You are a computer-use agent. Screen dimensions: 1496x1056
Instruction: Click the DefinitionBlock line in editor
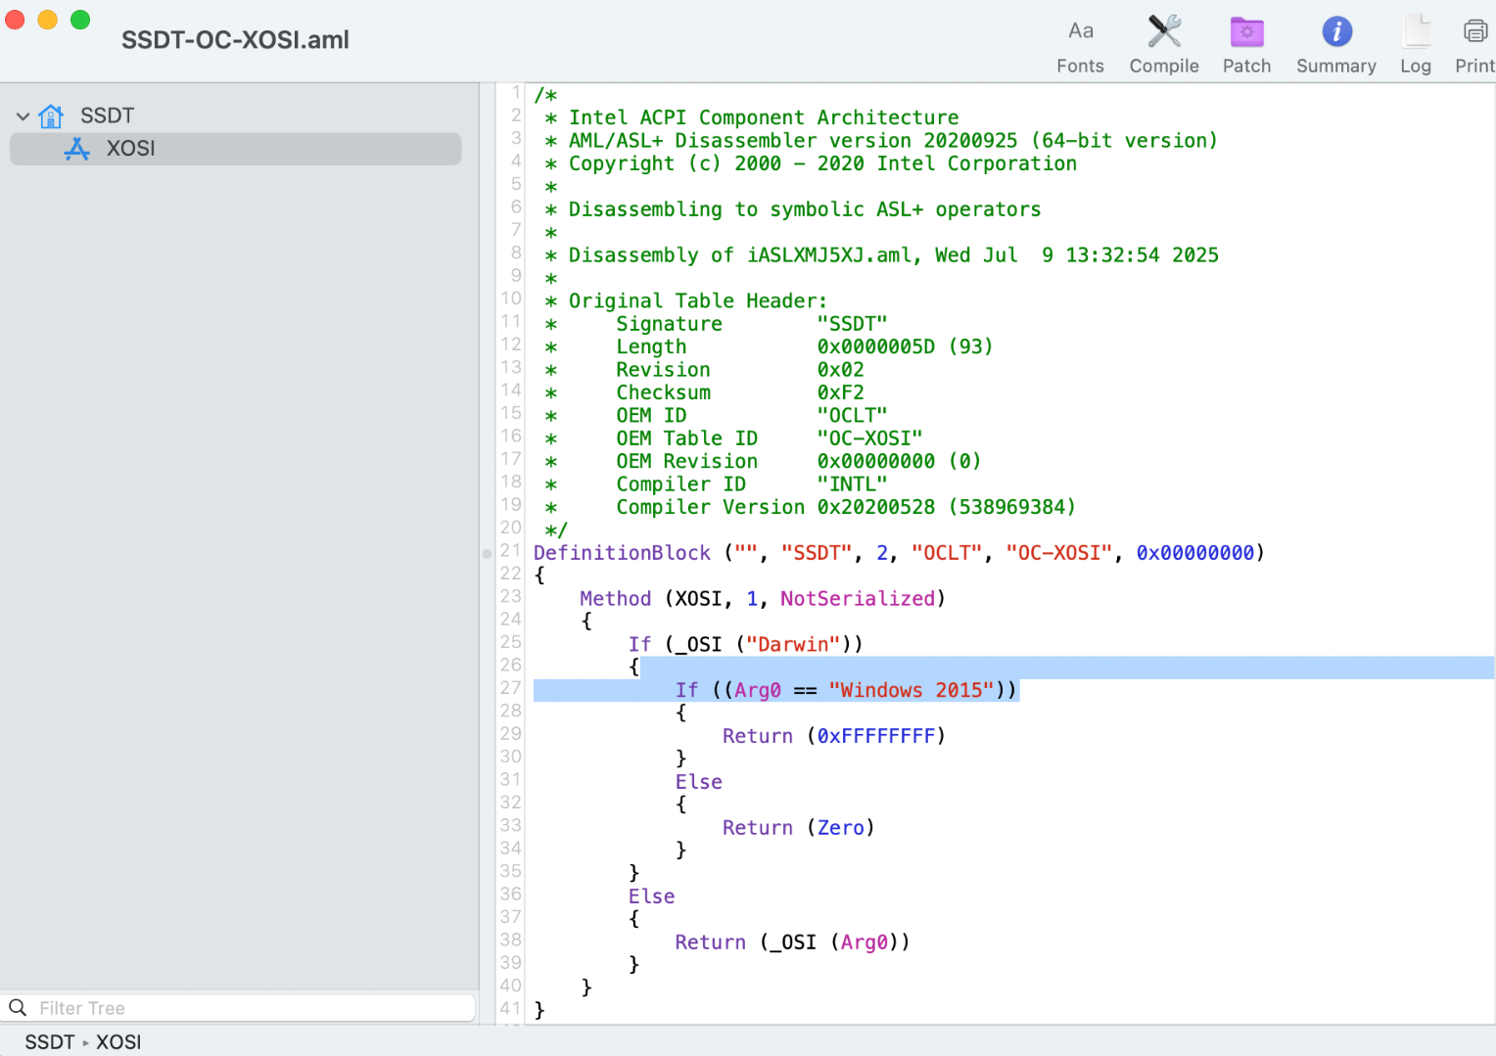click(x=622, y=554)
